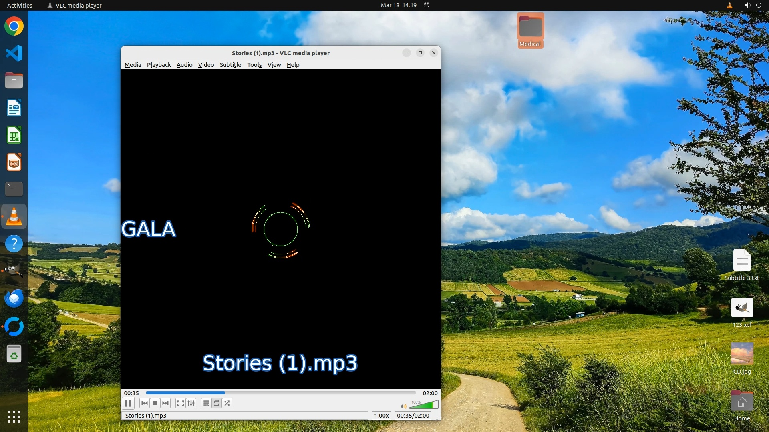Mute audio with the speaker icon

pyautogui.click(x=403, y=406)
